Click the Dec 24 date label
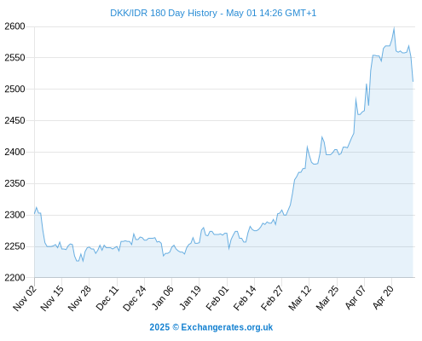This screenshot has height=341, width=422. pos(135,298)
